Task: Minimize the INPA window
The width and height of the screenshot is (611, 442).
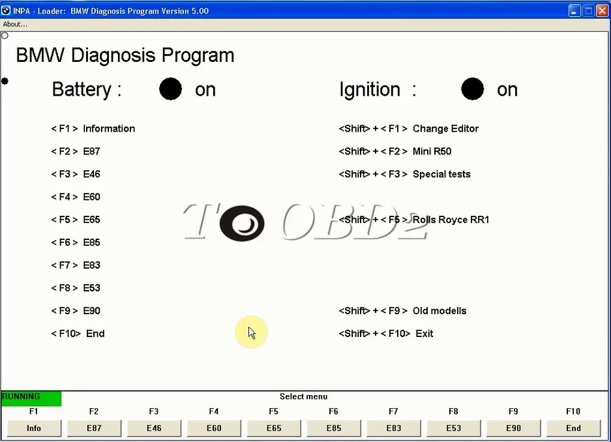Action: click(x=574, y=10)
